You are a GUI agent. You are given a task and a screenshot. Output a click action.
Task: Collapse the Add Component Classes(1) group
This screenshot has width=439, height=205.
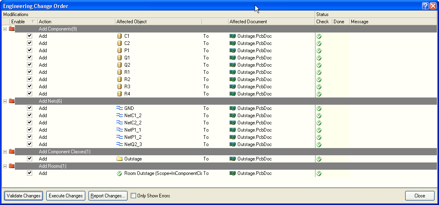click(5, 152)
